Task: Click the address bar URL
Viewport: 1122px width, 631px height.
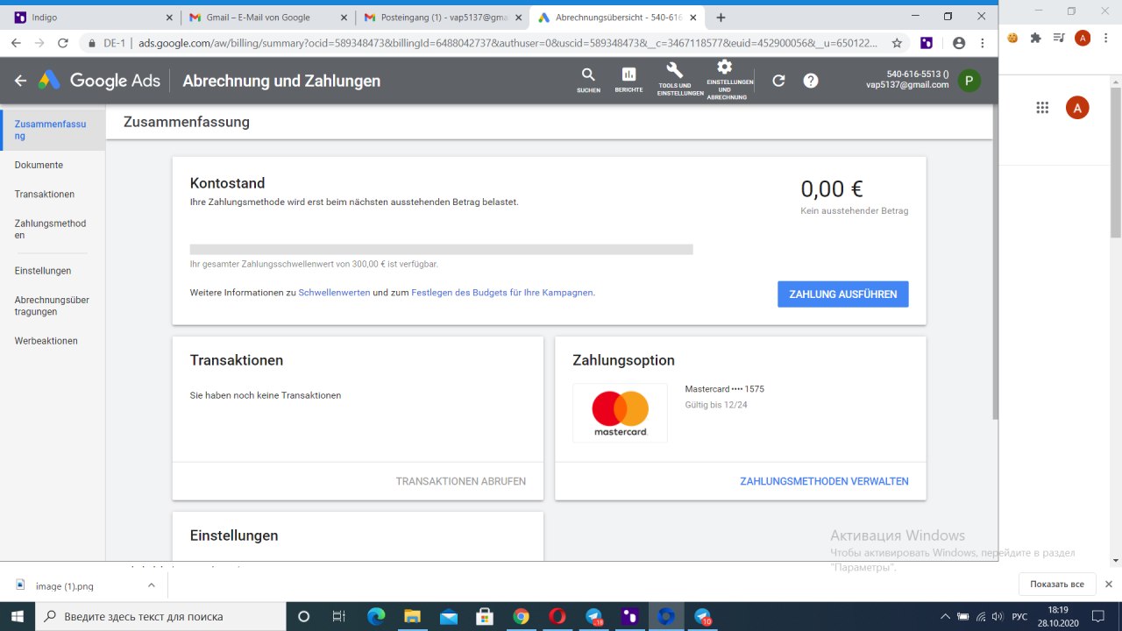Action: tap(508, 43)
